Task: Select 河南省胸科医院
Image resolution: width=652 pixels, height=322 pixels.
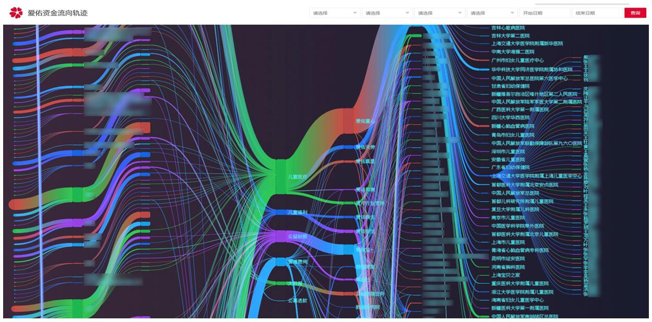Action: click(508, 267)
